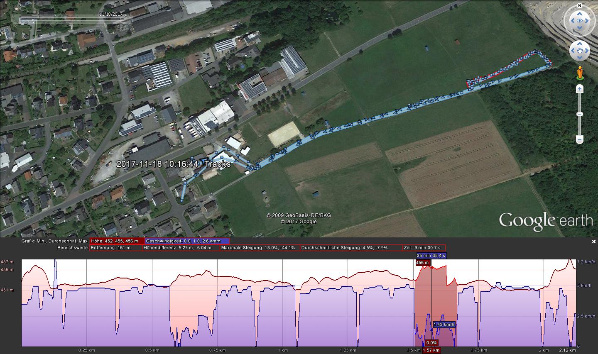Rotate view left with Look joystick arrow
The height and width of the screenshot is (354, 598).
[570, 20]
